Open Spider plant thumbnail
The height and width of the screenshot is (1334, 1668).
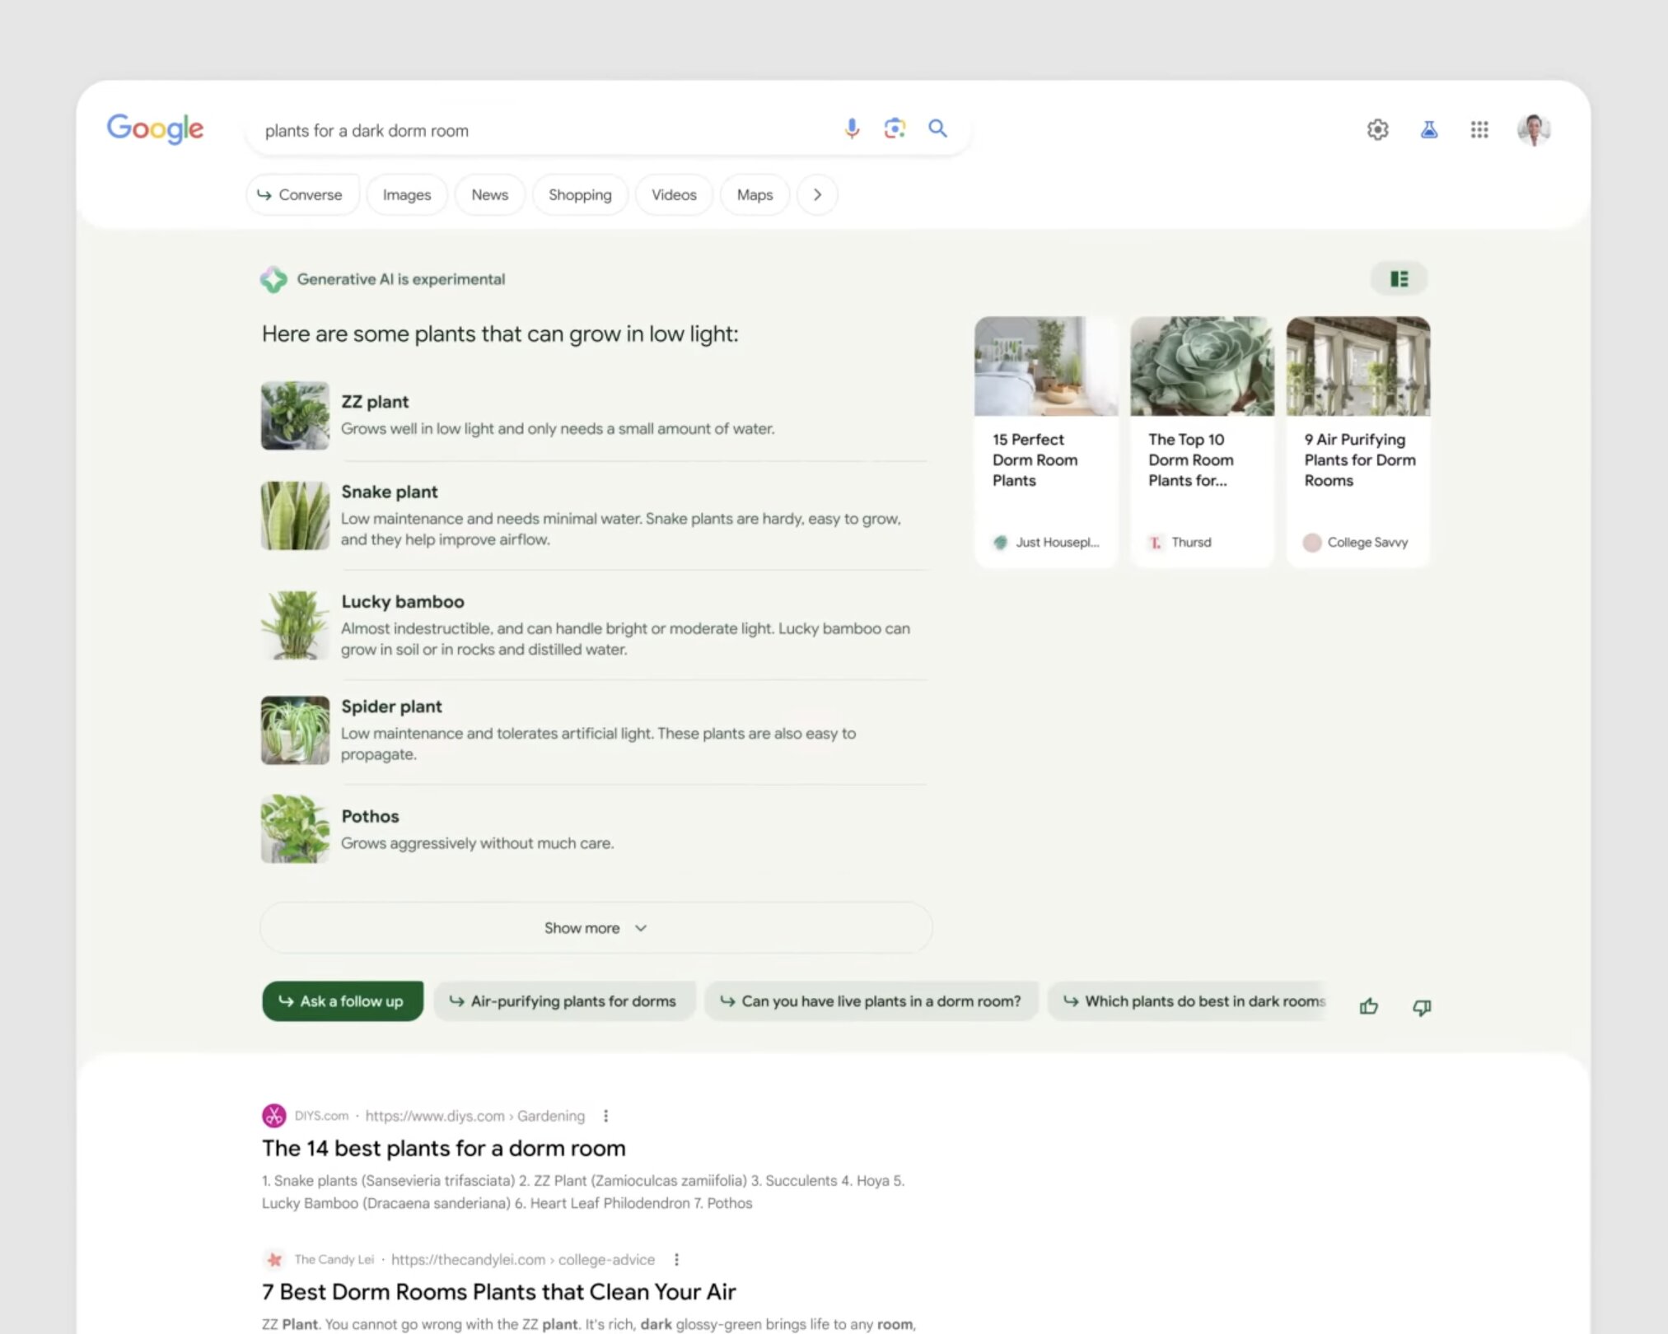295,730
